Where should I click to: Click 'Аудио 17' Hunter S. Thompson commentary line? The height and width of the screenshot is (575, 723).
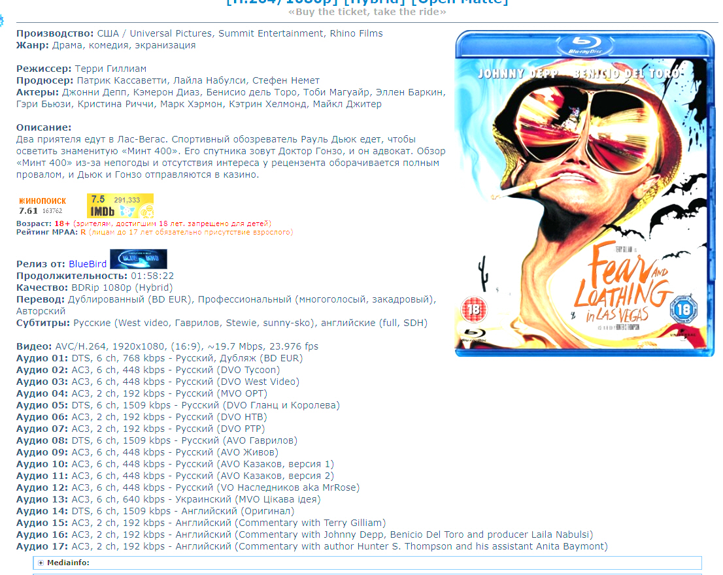pos(312,546)
